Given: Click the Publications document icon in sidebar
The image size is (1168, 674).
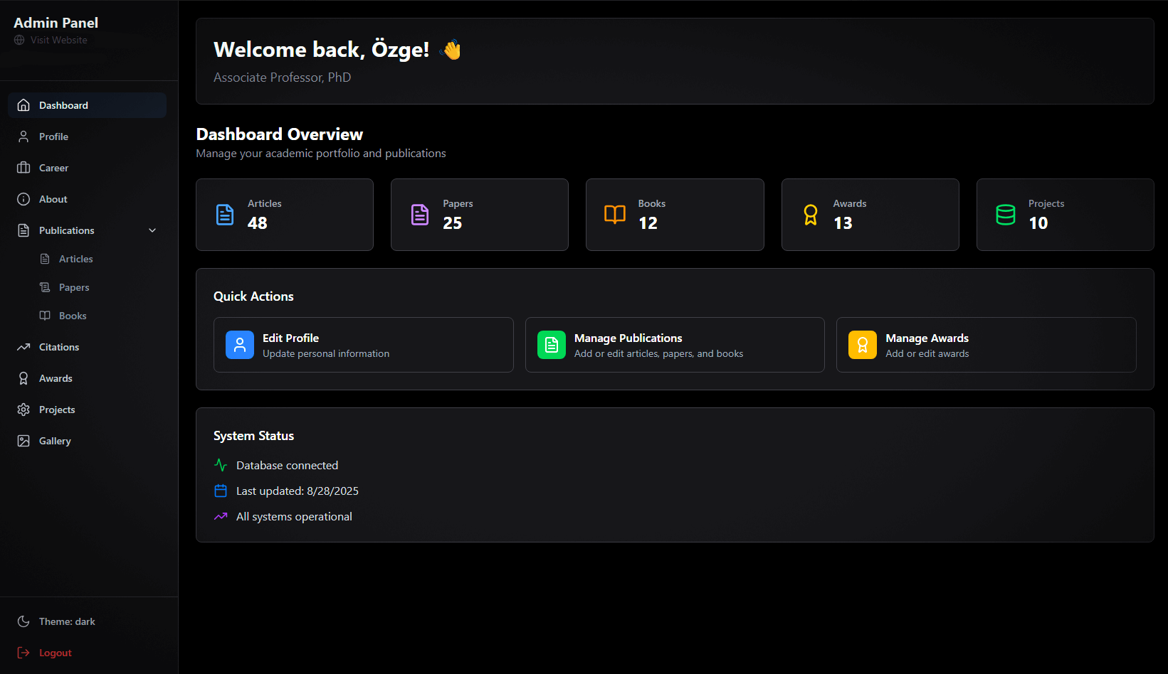Looking at the screenshot, I should (x=23, y=230).
